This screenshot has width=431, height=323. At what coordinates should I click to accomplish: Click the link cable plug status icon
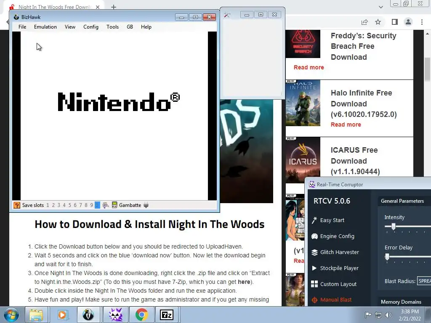[x=146, y=205]
